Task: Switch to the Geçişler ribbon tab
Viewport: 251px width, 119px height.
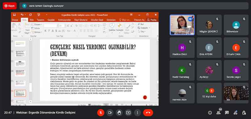Action: tap(51, 20)
